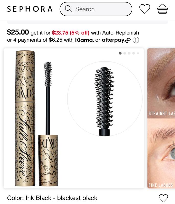This screenshot has width=175, height=204.
Task: Select the third carousel dot indicator
Action: 129,53
